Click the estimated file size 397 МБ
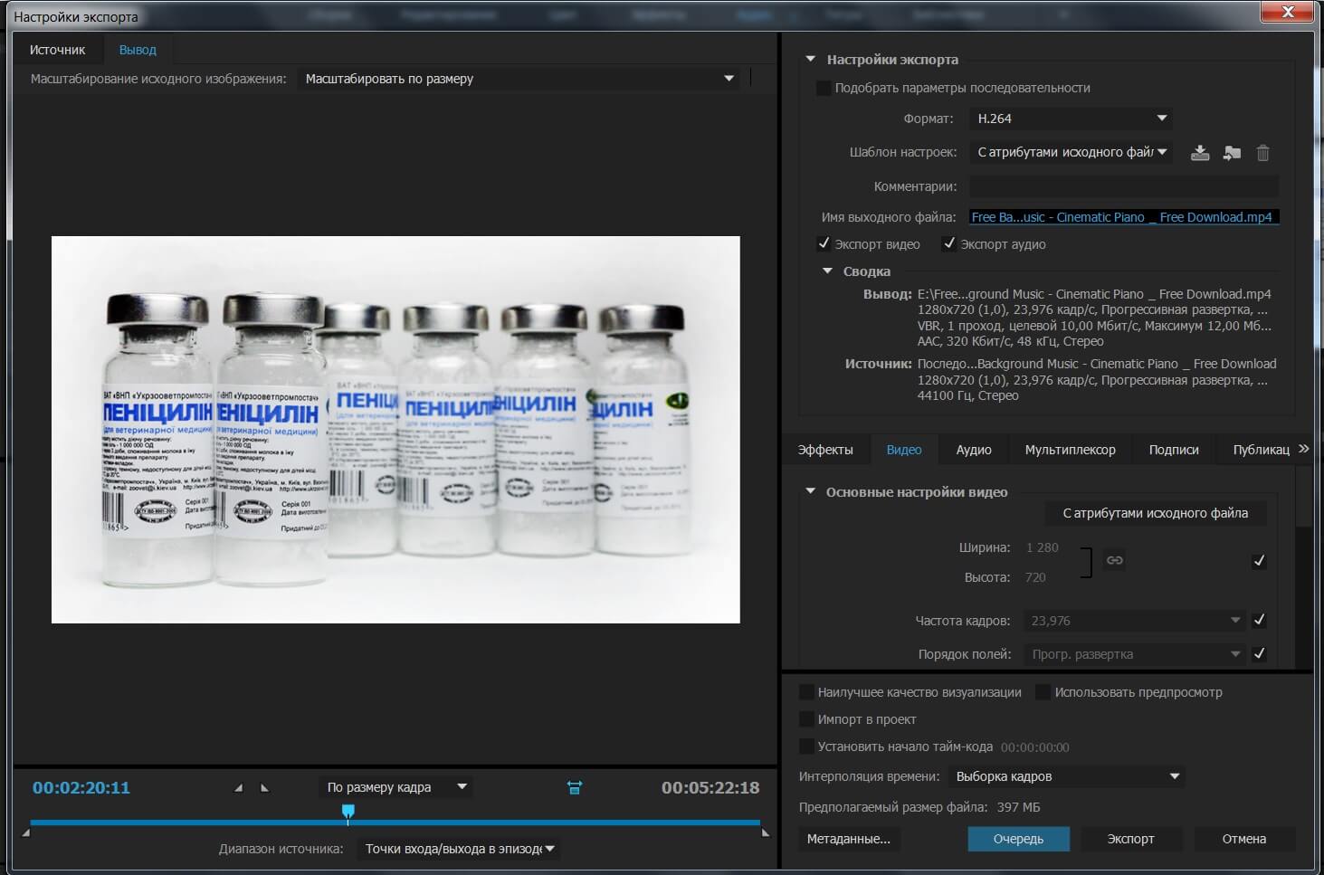The height and width of the screenshot is (875, 1324). (x=1019, y=807)
